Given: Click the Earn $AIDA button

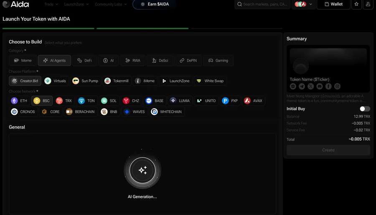Looking at the screenshot, I should [155, 4].
